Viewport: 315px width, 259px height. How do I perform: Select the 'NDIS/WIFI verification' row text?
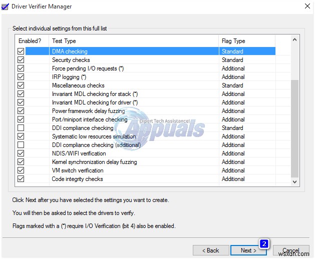(79, 153)
